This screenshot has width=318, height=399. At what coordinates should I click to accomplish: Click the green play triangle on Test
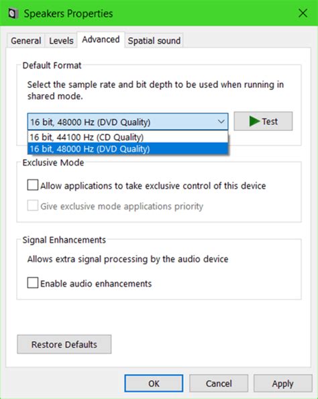tap(254, 121)
